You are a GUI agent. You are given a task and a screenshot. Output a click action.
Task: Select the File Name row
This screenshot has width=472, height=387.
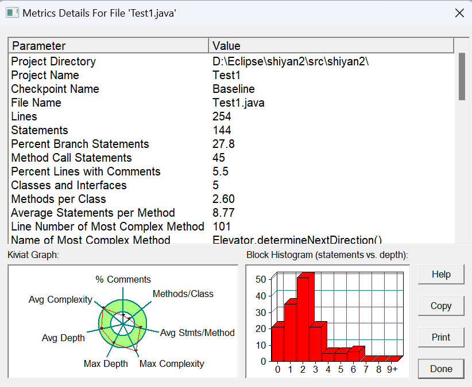point(231,103)
